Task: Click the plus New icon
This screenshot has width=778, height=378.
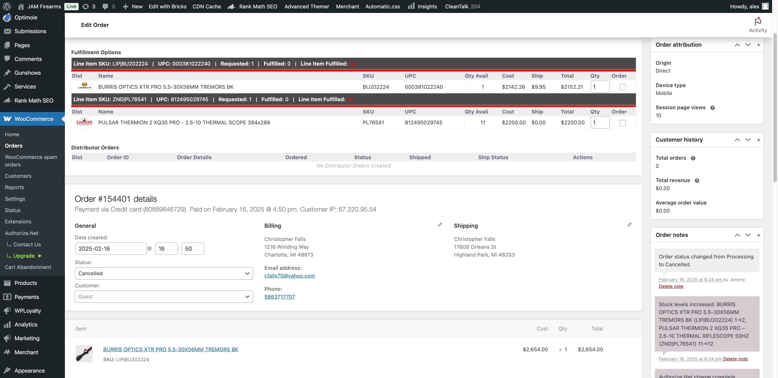Action: tap(125, 6)
